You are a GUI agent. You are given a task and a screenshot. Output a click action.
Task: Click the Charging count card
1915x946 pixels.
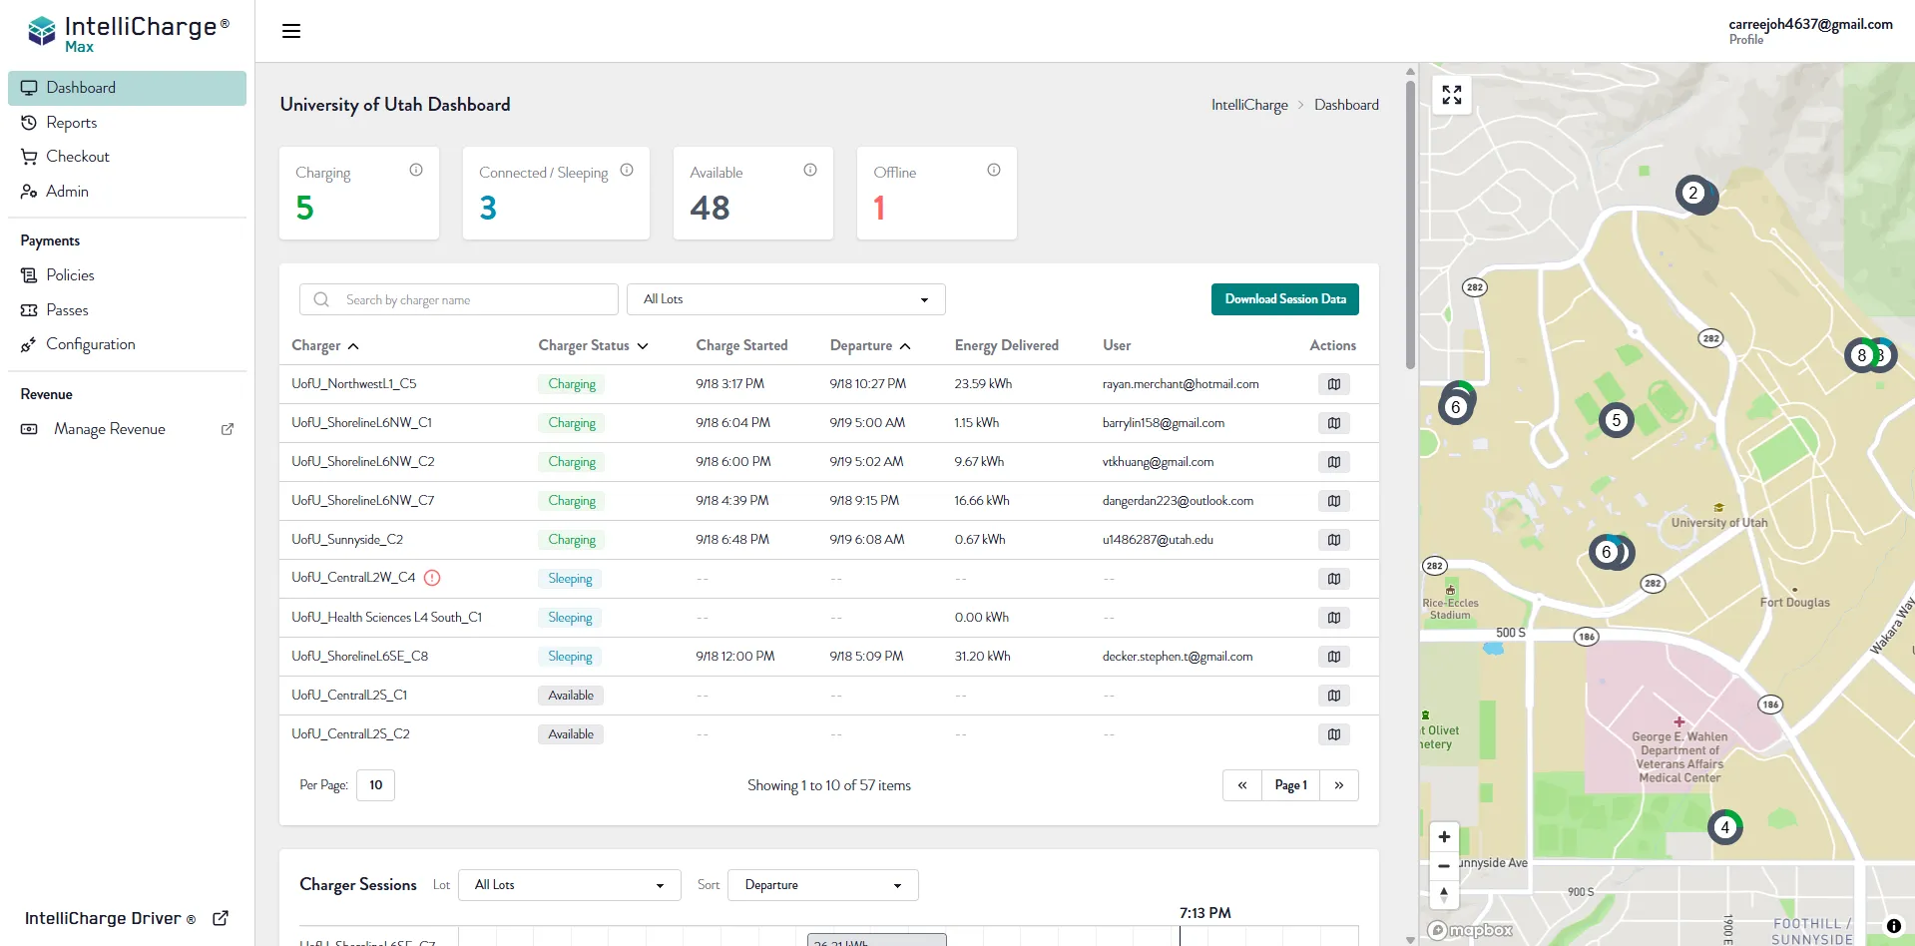(359, 193)
